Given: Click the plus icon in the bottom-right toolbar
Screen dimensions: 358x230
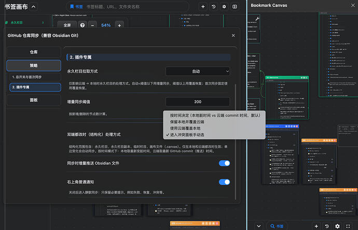Looking at the screenshot, I should tap(316, 226).
